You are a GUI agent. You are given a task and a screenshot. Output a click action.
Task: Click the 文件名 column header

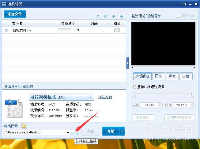[x=17, y=23]
